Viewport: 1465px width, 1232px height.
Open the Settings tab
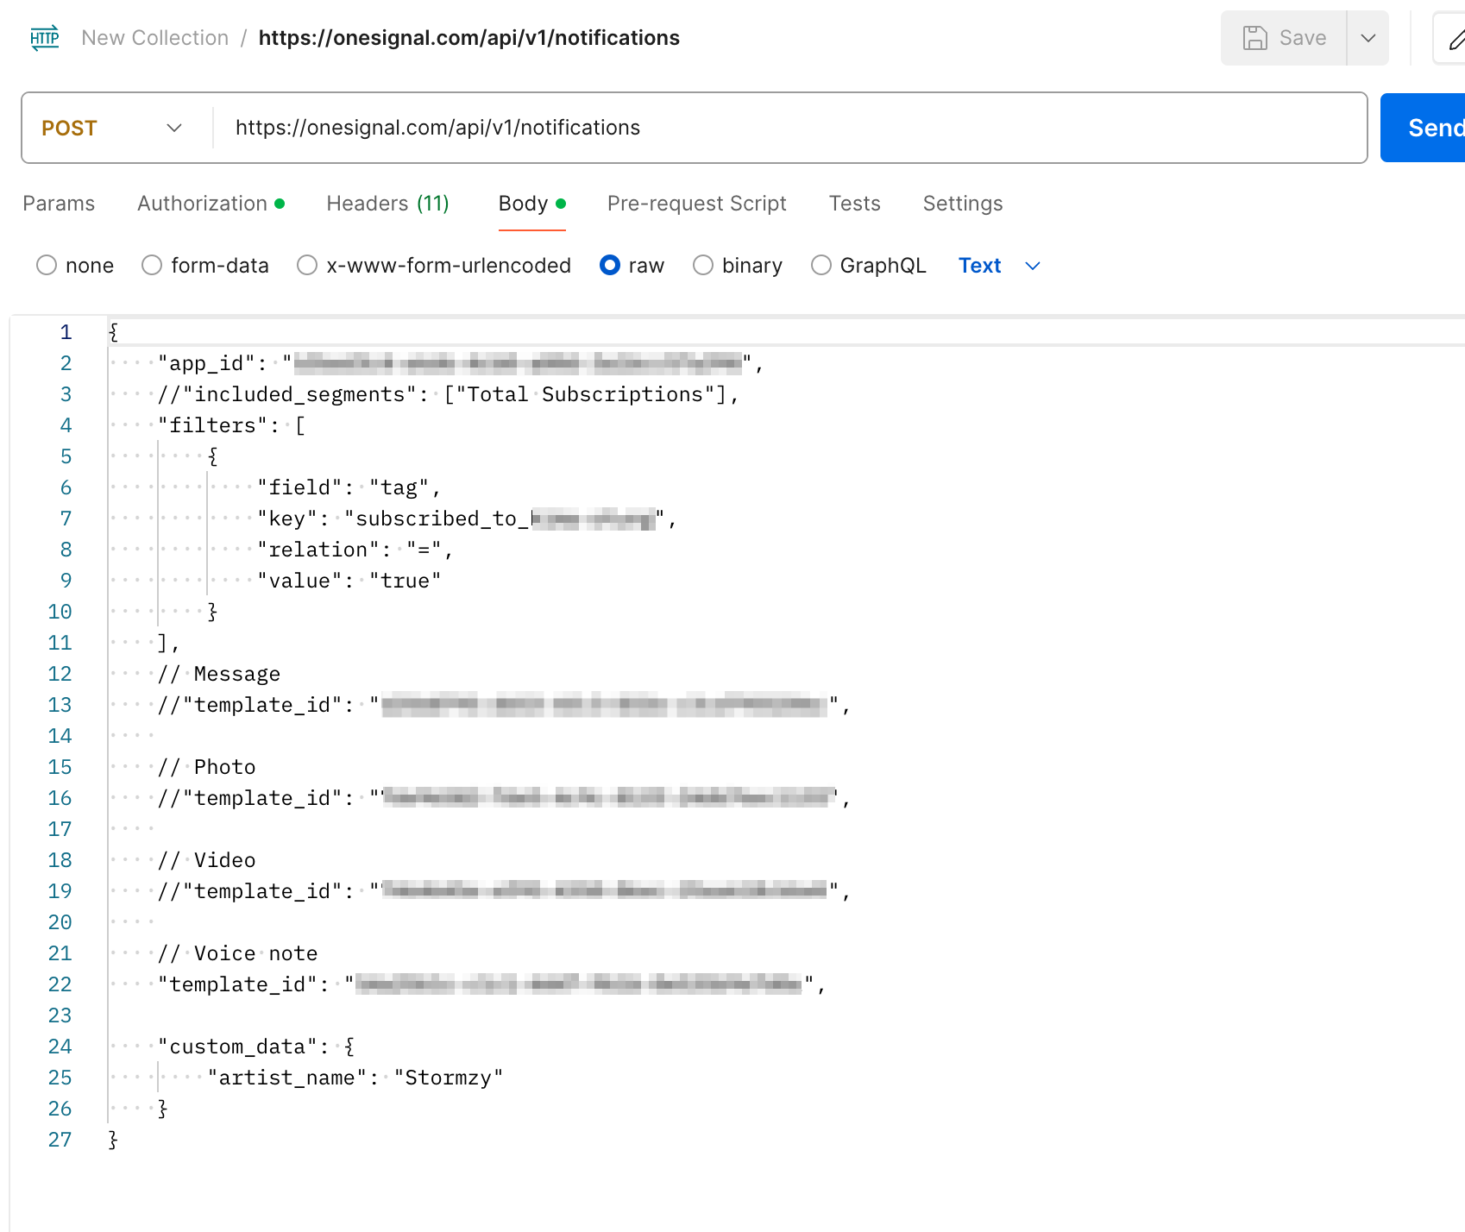962,204
